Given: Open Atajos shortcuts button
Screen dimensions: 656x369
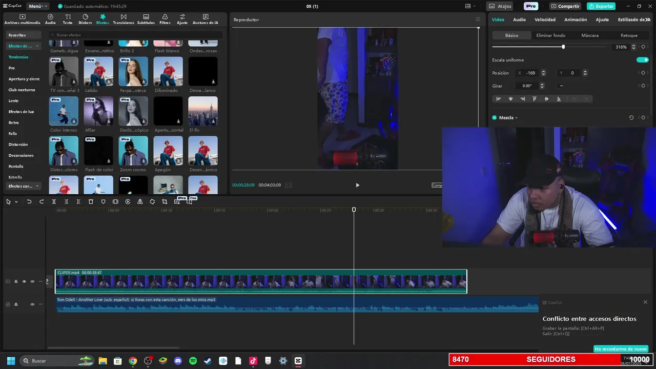Looking at the screenshot, I should [x=500, y=6].
